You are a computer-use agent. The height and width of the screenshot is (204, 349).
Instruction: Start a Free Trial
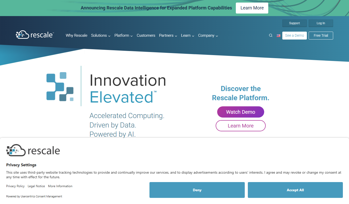[x=321, y=35]
